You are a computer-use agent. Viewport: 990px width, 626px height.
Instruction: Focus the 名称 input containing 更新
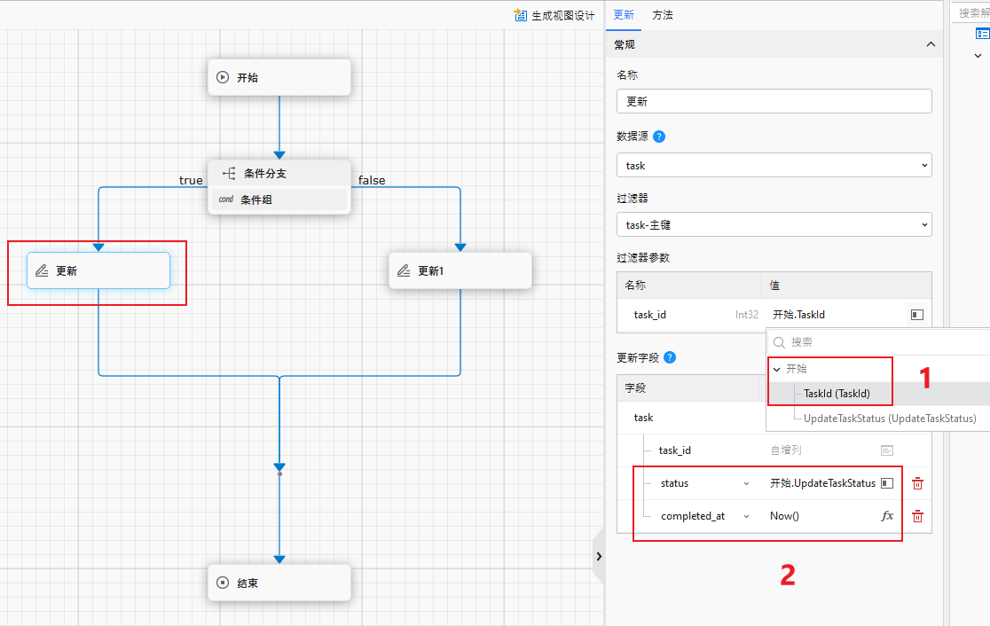coord(774,102)
